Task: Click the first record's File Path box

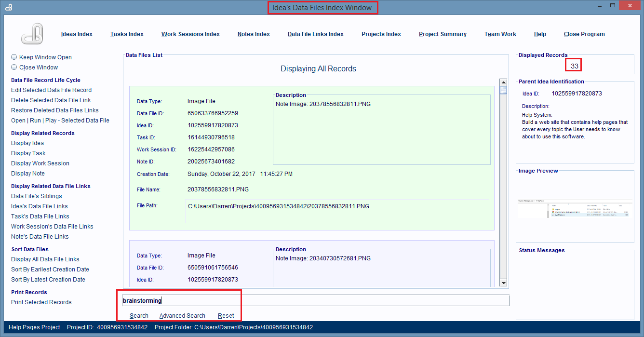Action: pyautogui.click(x=337, y=211)
